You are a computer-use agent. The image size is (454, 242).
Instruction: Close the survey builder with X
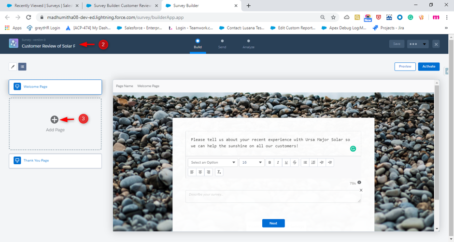(x=436, y=44)
